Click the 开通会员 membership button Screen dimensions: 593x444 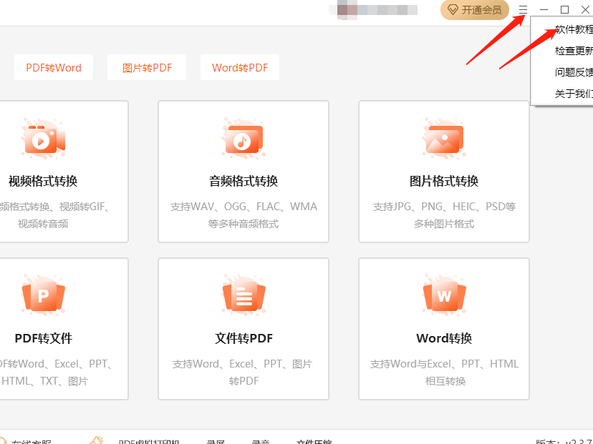475,10
